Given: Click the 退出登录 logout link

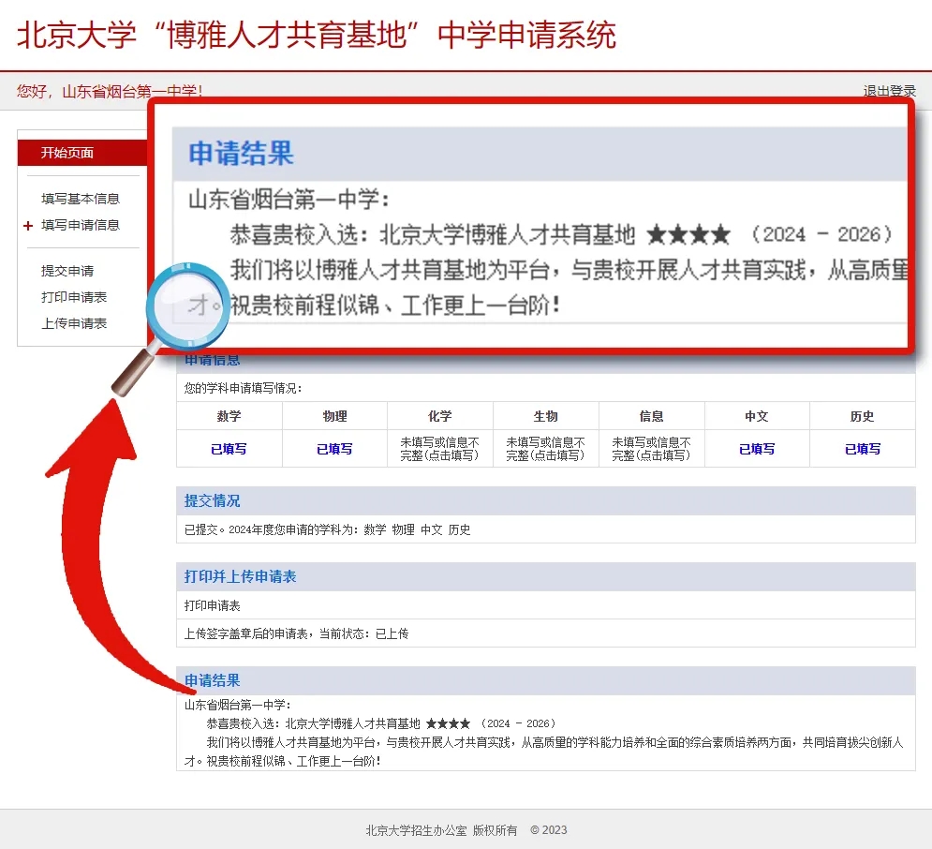Looking at the screenshot, I should point(889,91).
